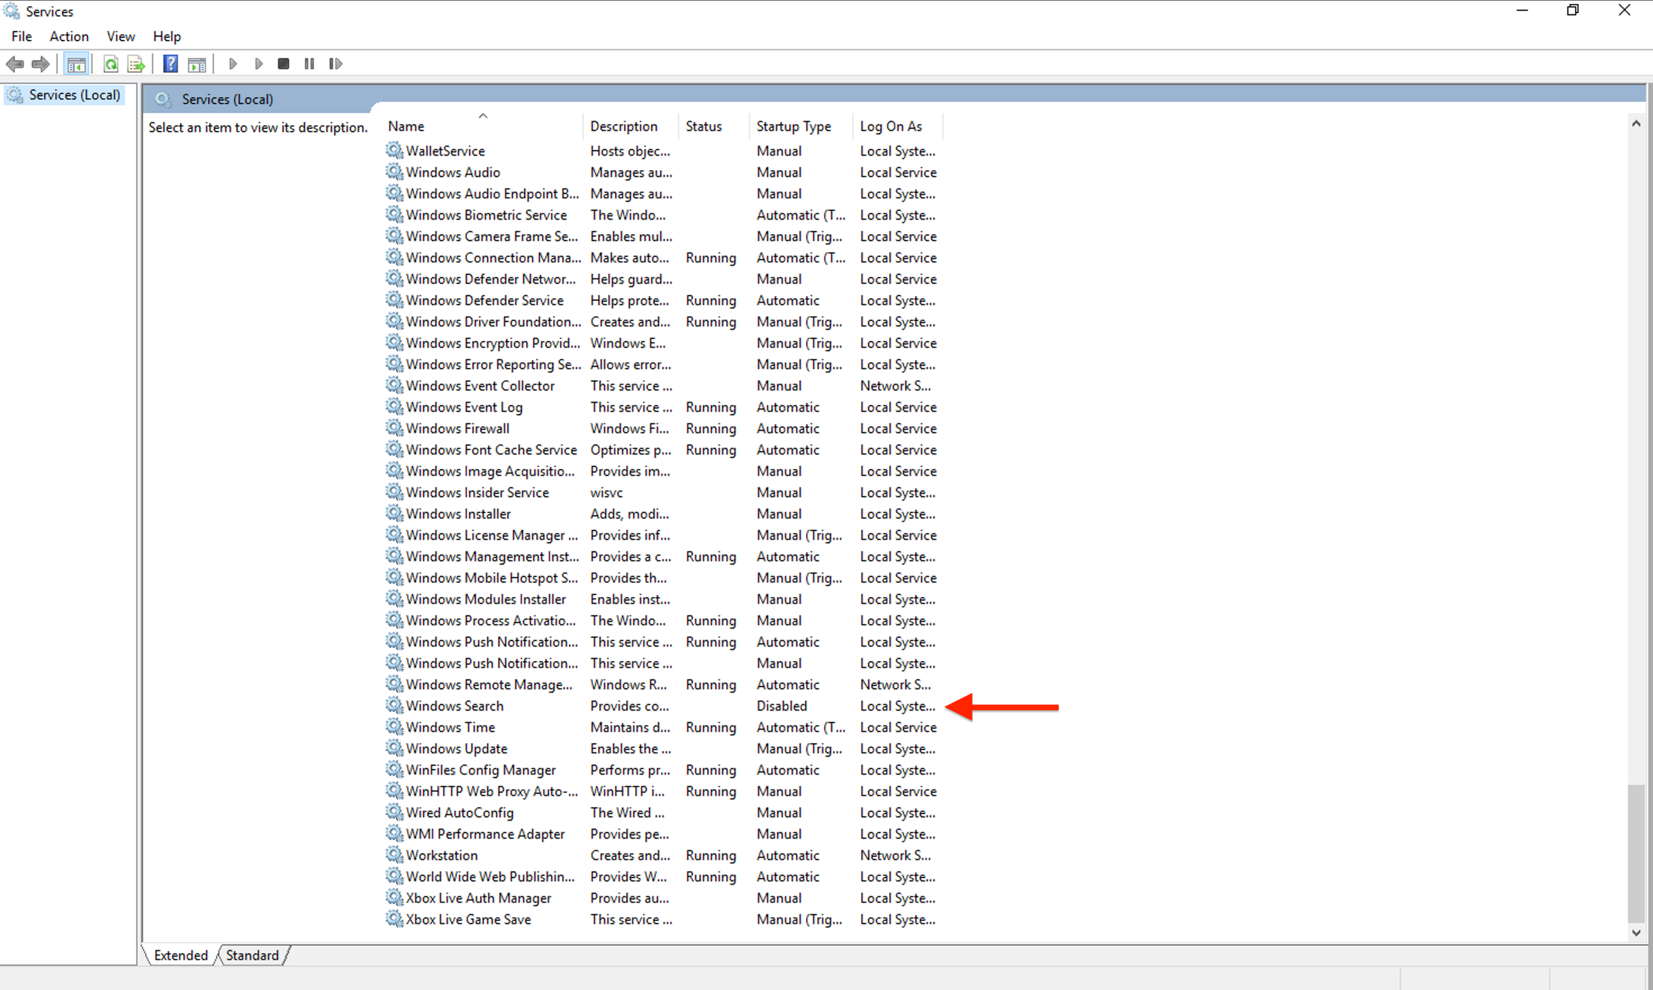The image size is (1653, 990).
Task: Toggle Name column sort order
Action: 406,126
